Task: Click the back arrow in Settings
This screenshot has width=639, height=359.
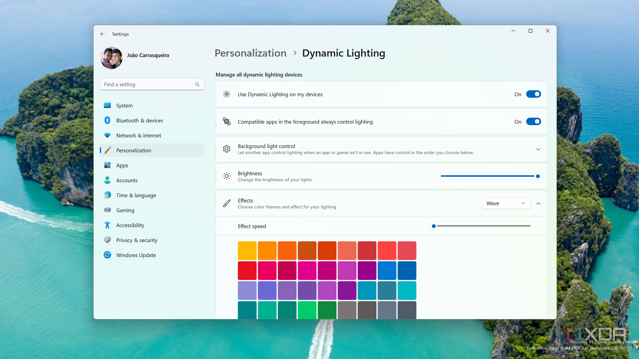Action: point(102,34)
